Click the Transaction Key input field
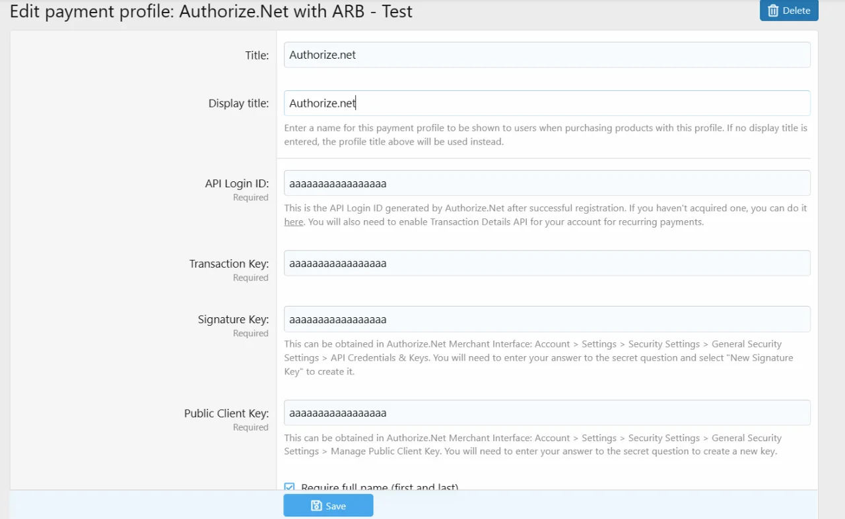845x519 pixels. pyautogui.click(x=547, y=263)
